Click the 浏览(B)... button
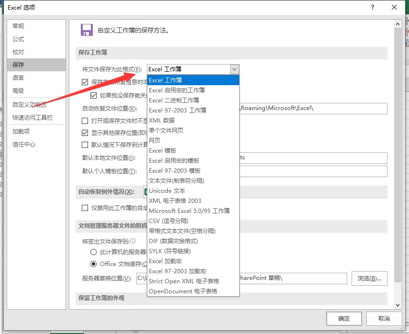 click(369, 278)
